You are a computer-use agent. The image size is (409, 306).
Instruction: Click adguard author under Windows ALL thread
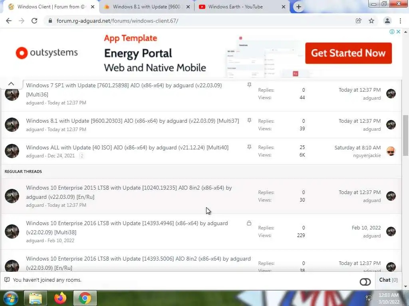pyautogui.click(x=35, y=156)
